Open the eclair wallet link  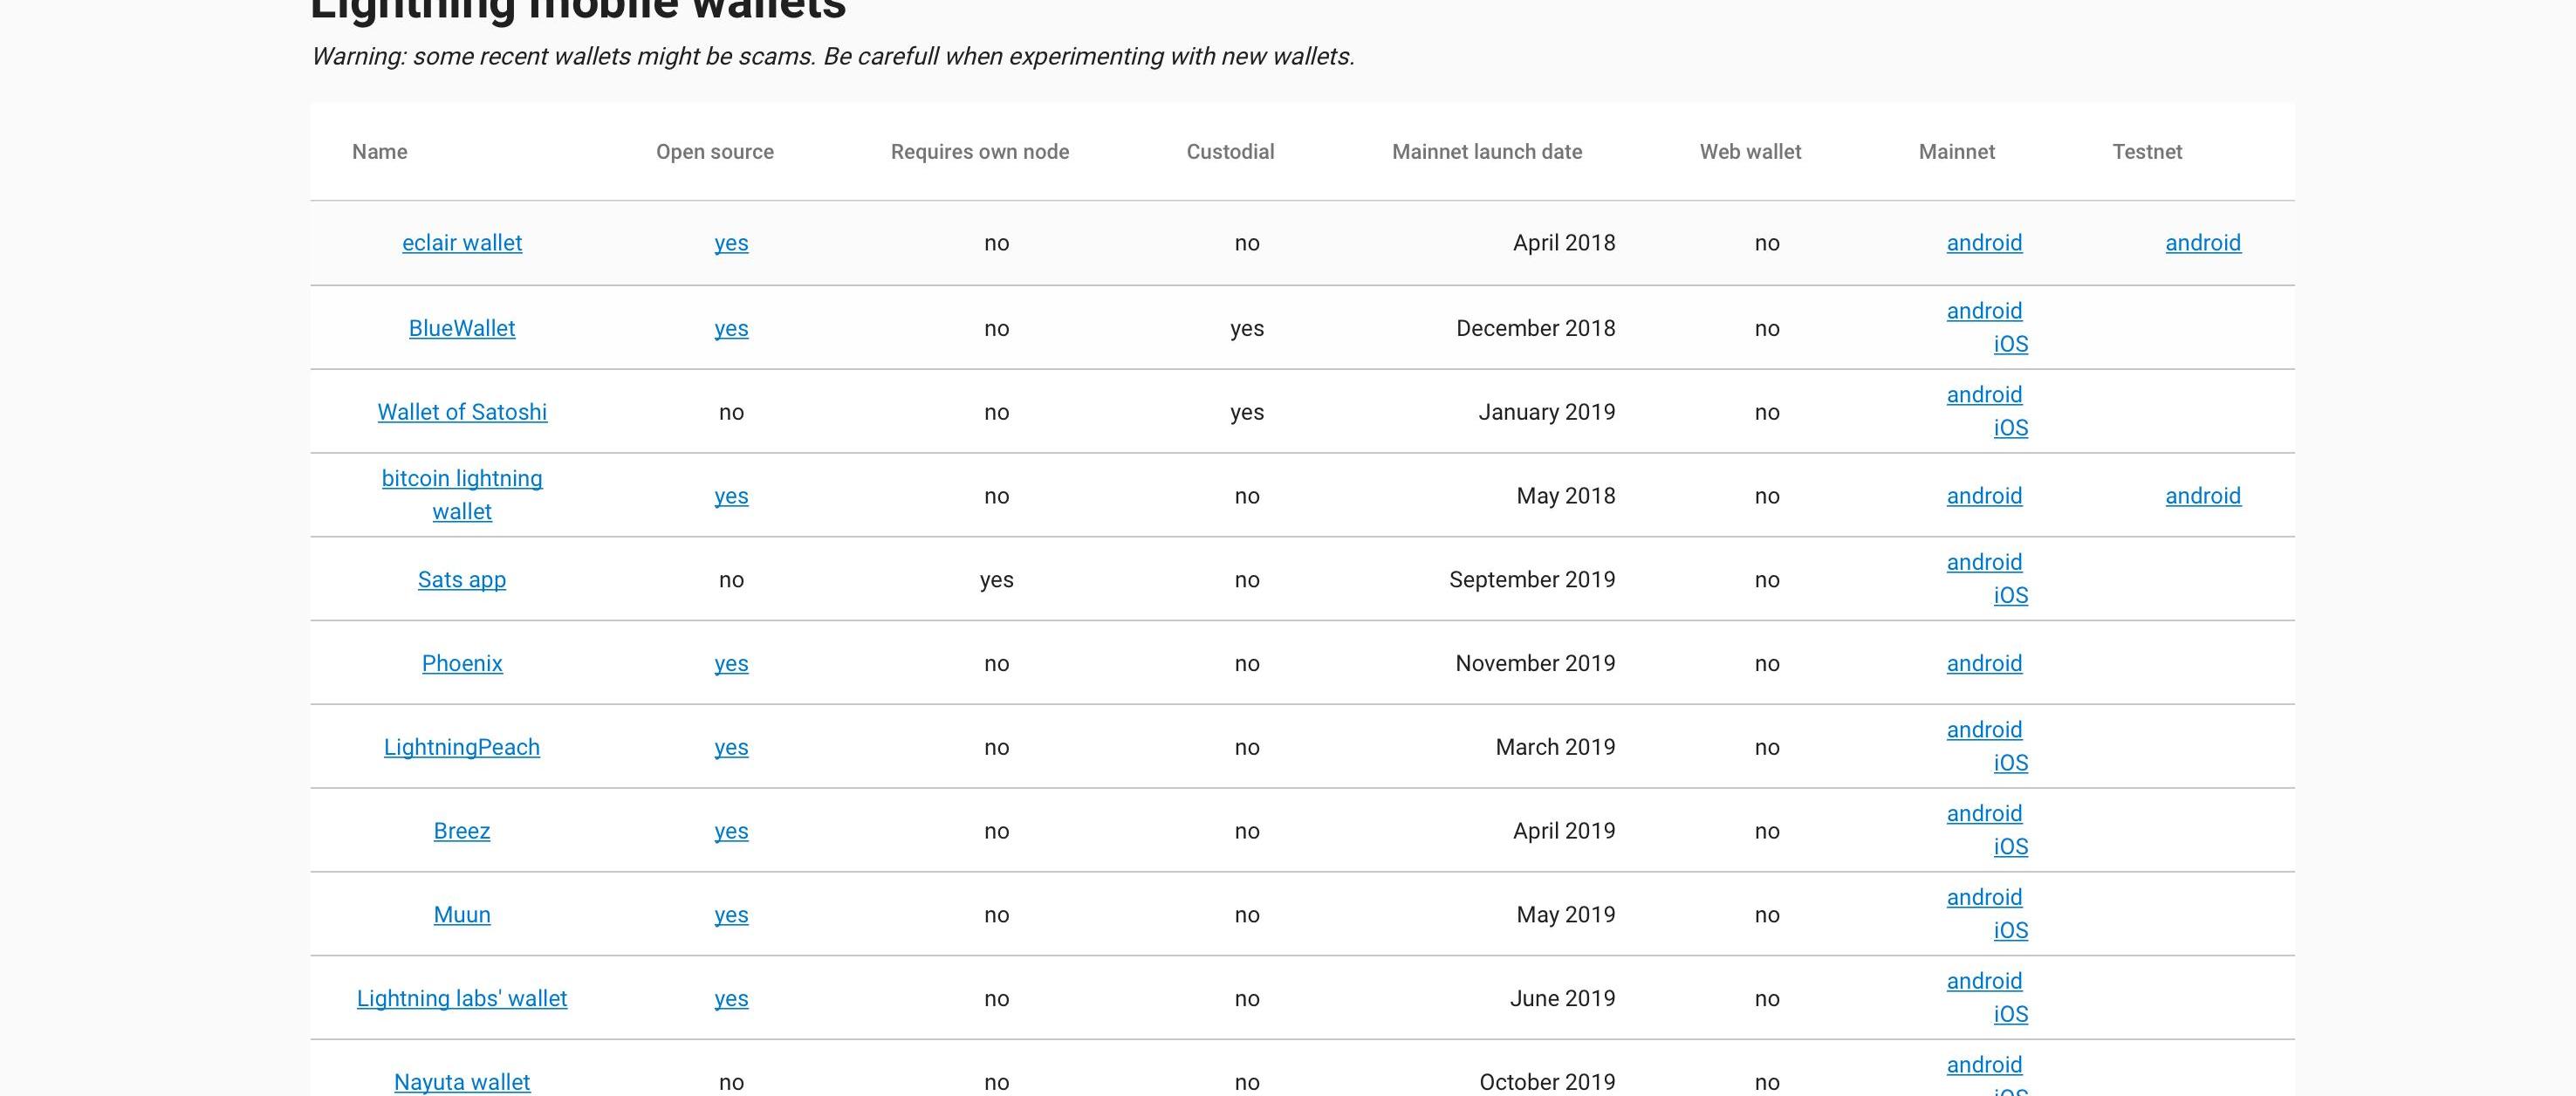(x=461, y=243)
